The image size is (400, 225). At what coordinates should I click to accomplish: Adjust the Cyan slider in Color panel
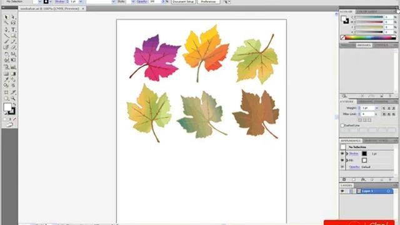pyautogui.click(x=369, y=17)
